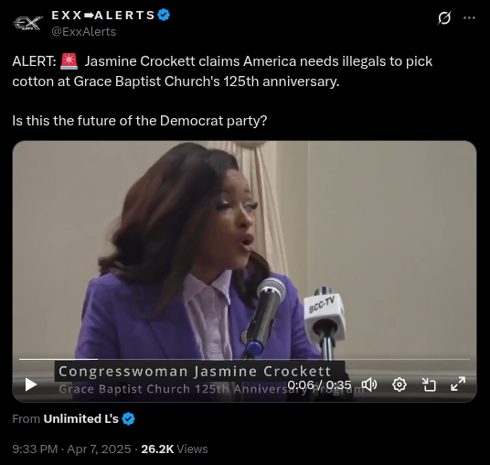Mute the video using the speaker icon

click(369, 384)
